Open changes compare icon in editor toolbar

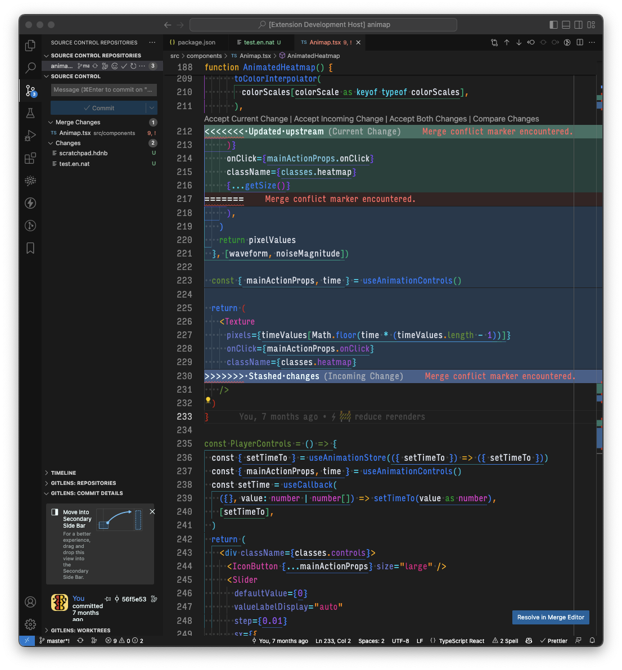coord(494,42)
